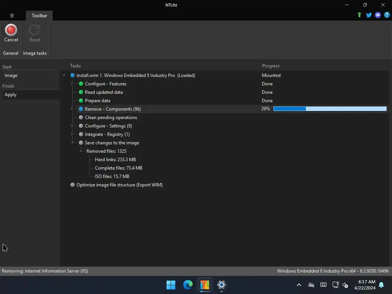Click the touch keyboard tray icon
The height and width of the screenshot is (294, 392).
tap(323, 285)
